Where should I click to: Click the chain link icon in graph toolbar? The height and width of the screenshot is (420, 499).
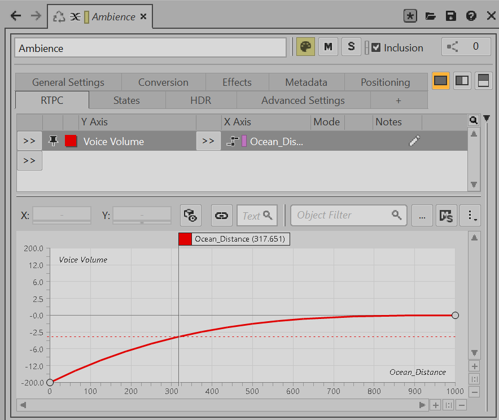[x=222, y=215]
